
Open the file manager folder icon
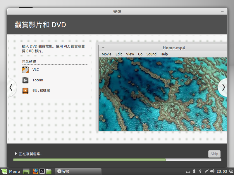[x=49, y=171]
